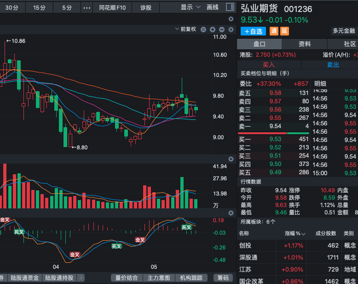This screenshot has width=358, height=284.
Task: Open 同花顺F10 page
Action: point(112,8)
